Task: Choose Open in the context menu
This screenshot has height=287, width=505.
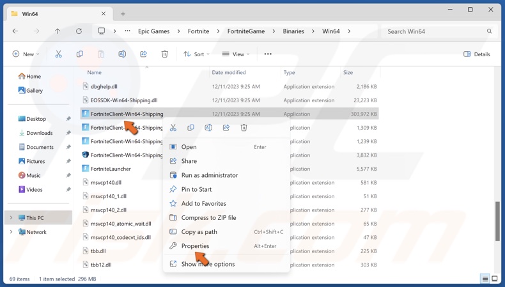Action: pyautogui.click(x=227, y=147)
